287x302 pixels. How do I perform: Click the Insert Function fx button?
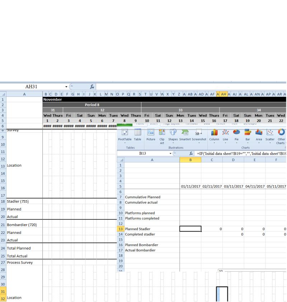[x=191, y=152]
